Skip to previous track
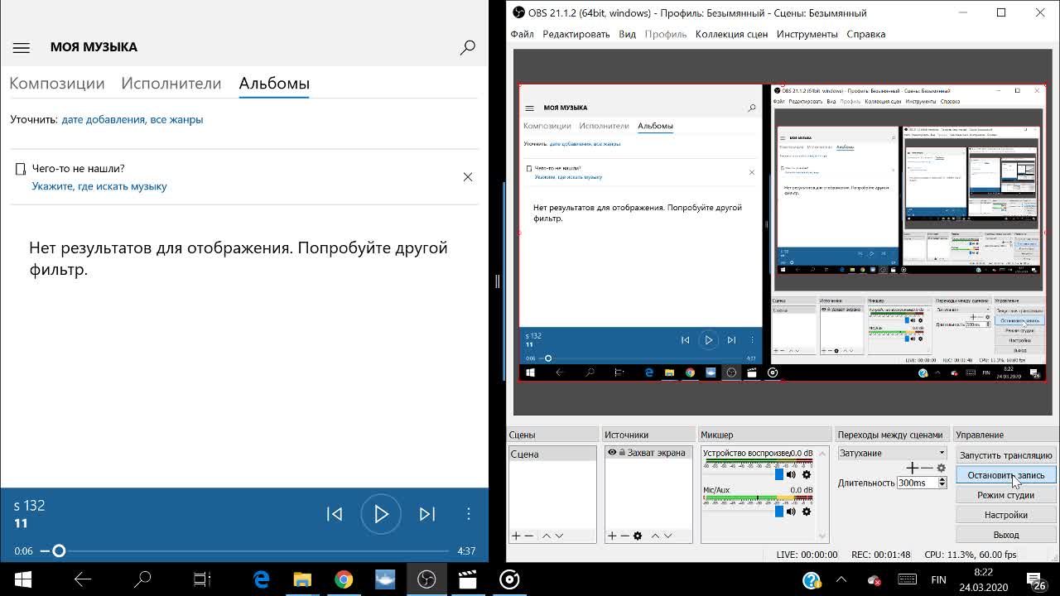 335,514
